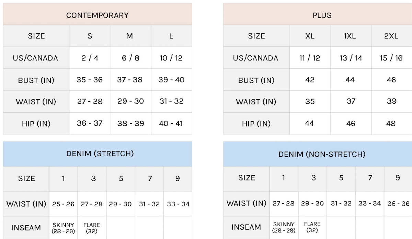Click the 2XL size column heading

point(391,36)
